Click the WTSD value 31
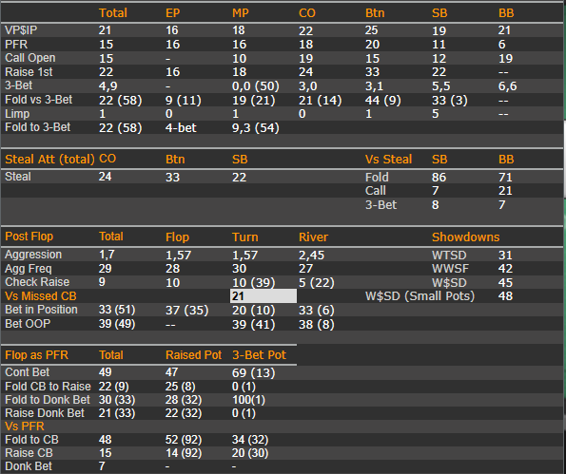 click(505, 256)
